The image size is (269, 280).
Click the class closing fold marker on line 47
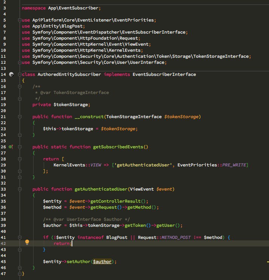tap(20, 274)
